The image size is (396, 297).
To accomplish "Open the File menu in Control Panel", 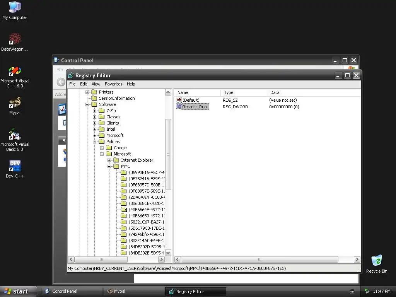I will point(60,70).
